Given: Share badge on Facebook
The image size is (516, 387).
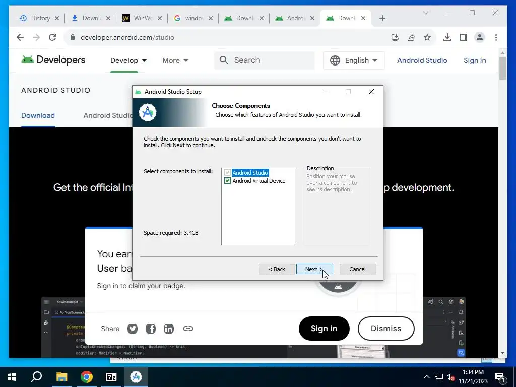Looking at the screenshot, I should [x=150, y=329].
